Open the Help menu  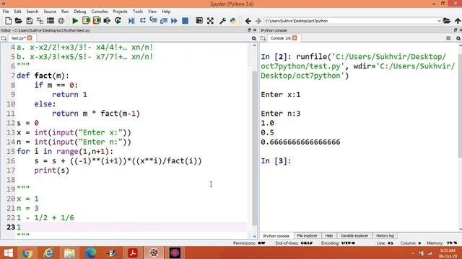(x=166, y=12)
